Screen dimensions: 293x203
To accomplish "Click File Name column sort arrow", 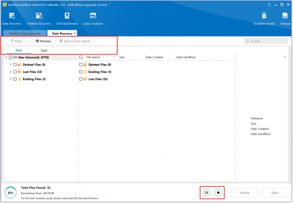I will tap(114, 56).
